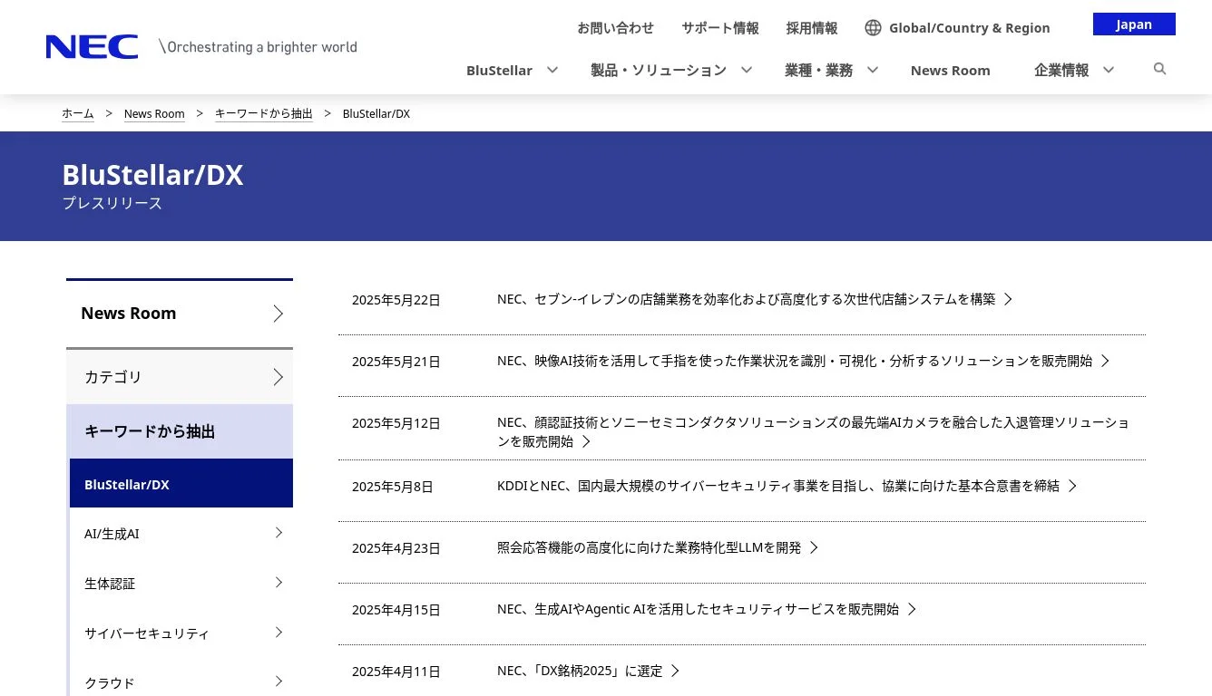Open the 業種・業務 navigation item

coord(818,71)
